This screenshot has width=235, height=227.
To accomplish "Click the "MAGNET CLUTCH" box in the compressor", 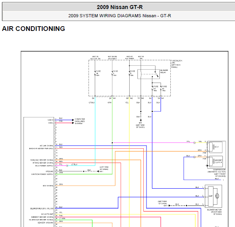I will (216, 161).
